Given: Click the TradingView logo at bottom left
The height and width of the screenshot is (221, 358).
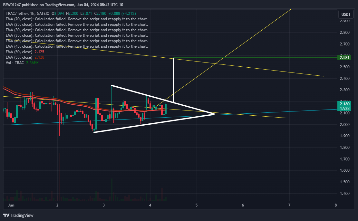Looking at the screenshot, I should 18,215.
